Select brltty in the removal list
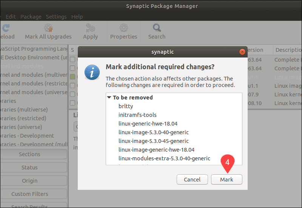This screenshot has width=302, height=208. (126, 106)
